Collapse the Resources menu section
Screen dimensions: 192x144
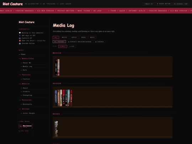tap(27, 100)
